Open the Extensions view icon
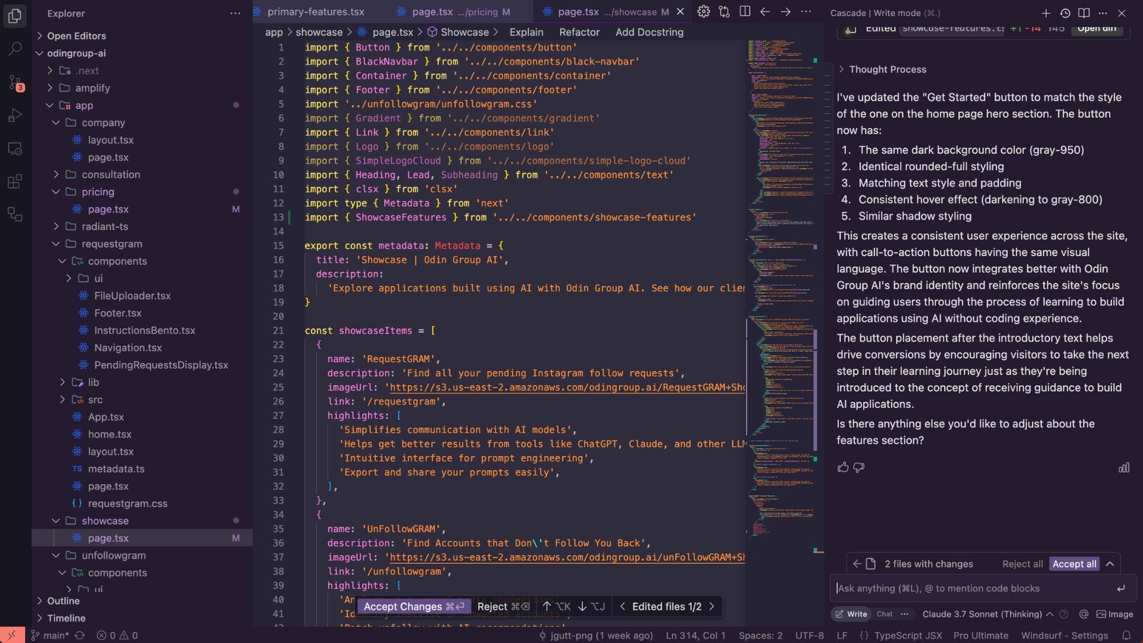 15,181
